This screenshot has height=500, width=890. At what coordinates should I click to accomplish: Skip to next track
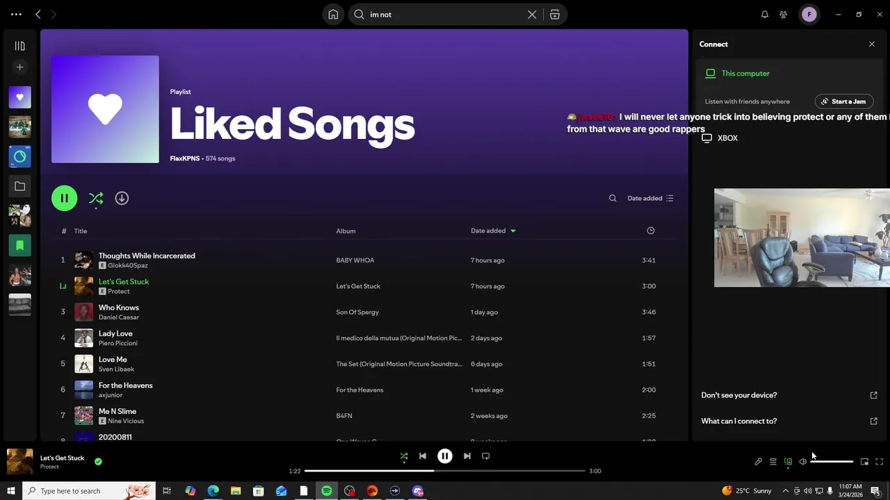click(467, 456)
